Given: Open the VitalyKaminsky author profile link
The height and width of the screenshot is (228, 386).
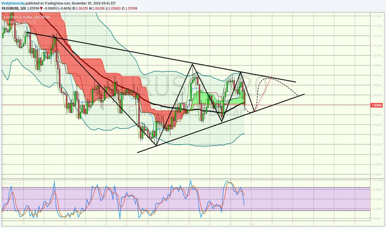Looking at the screenshot, I should tap(13, 3).
